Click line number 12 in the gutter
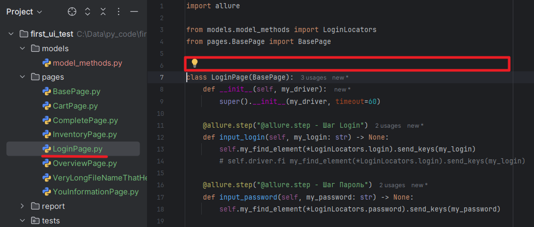The width and height of the screenshot is (534, 227). (160, 137)
